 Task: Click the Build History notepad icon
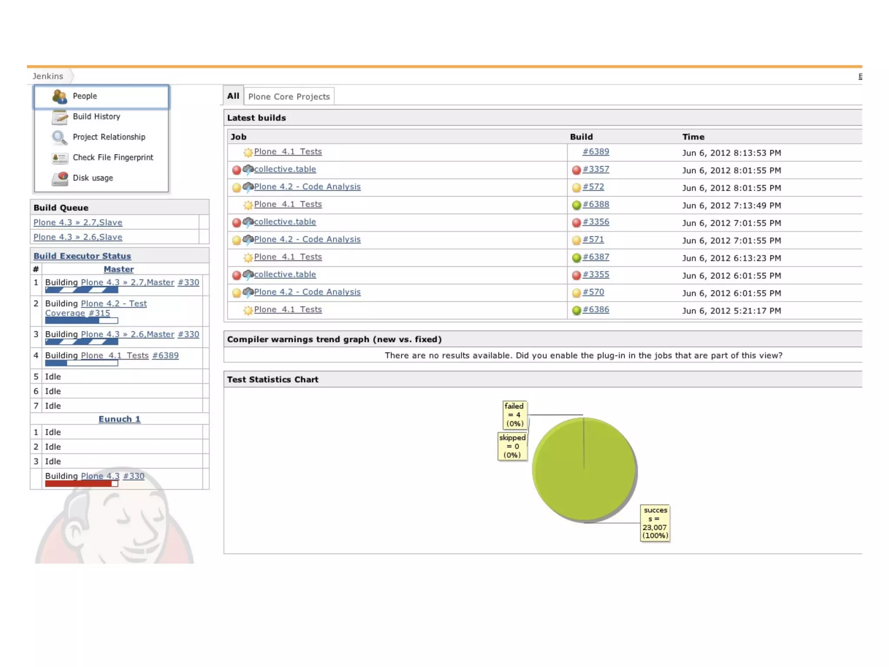point(59,117)
